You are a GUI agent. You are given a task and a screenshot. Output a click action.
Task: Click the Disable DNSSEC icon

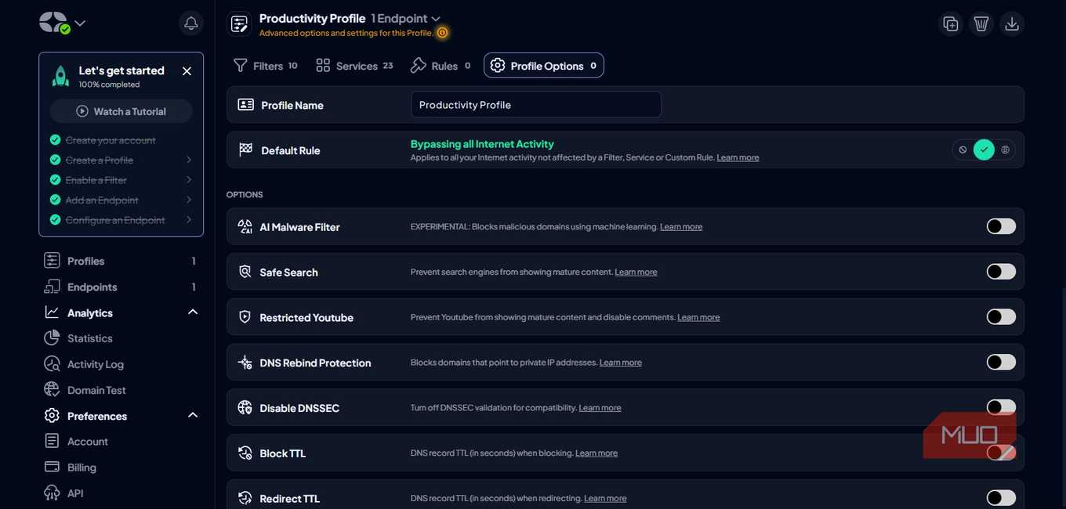click(x=245, y=408)
